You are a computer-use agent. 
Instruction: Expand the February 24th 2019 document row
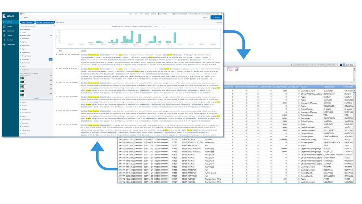57,54
